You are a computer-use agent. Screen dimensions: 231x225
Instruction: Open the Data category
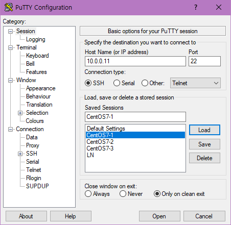(x=32, y=137)
